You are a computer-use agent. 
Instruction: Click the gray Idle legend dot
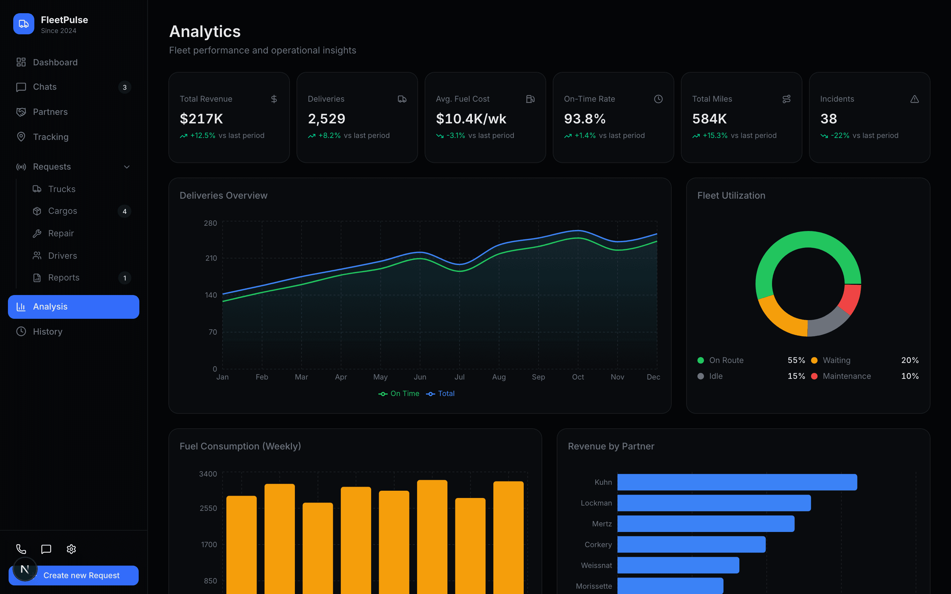pos(700,376)
